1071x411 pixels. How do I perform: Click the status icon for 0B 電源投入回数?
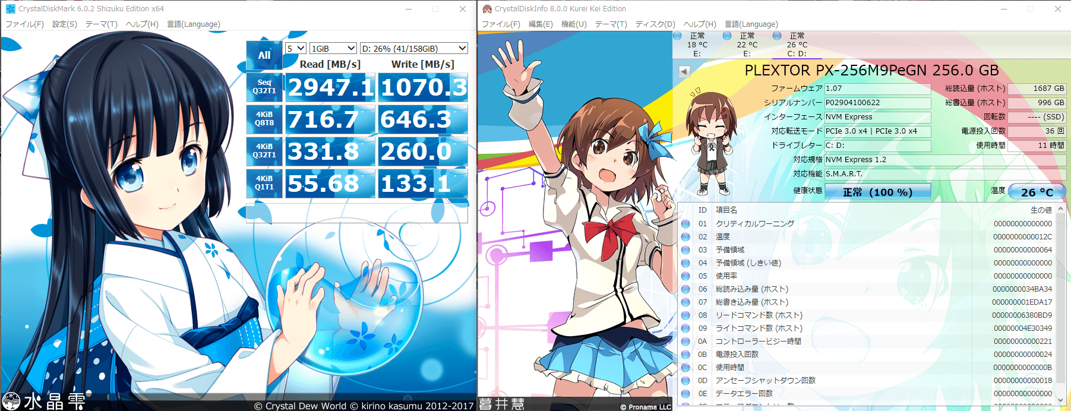point(685,355)
